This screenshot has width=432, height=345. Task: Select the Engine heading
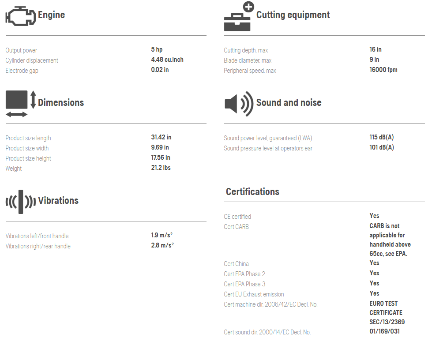[51, 15]
